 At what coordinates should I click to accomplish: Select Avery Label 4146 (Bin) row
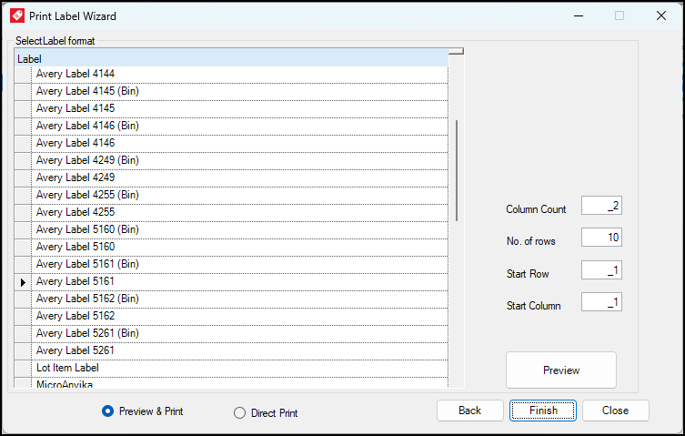coord(240,126)
